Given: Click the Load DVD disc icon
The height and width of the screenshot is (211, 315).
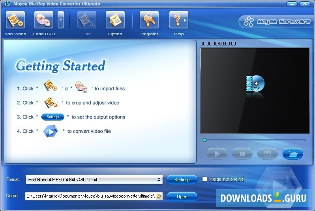Looking at the screenshot, I should tap(43, 20).
